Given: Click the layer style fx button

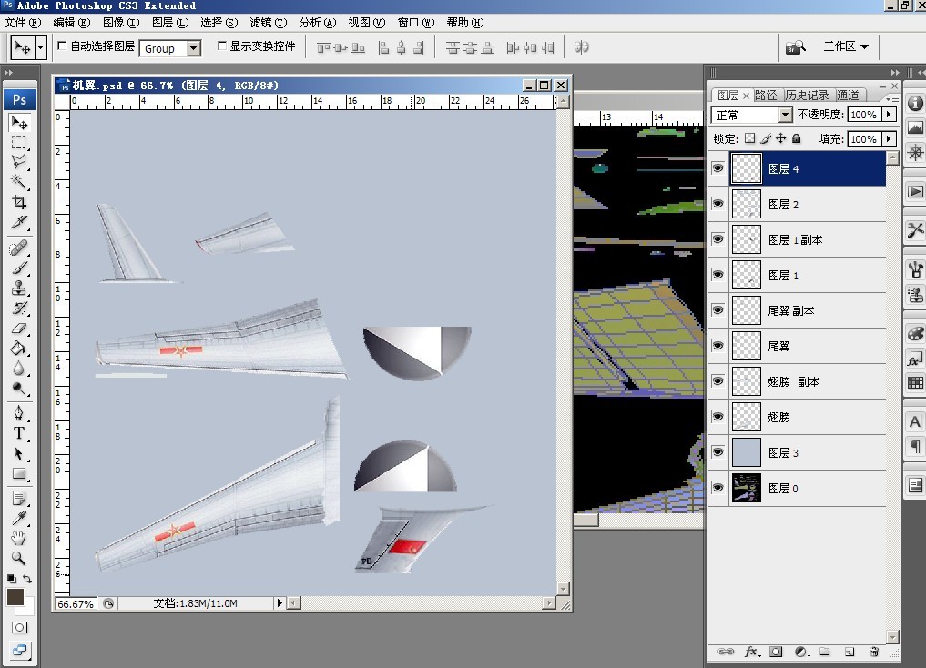Looking at the screenshot, I should pyautogui.click(x=751, y=652).
